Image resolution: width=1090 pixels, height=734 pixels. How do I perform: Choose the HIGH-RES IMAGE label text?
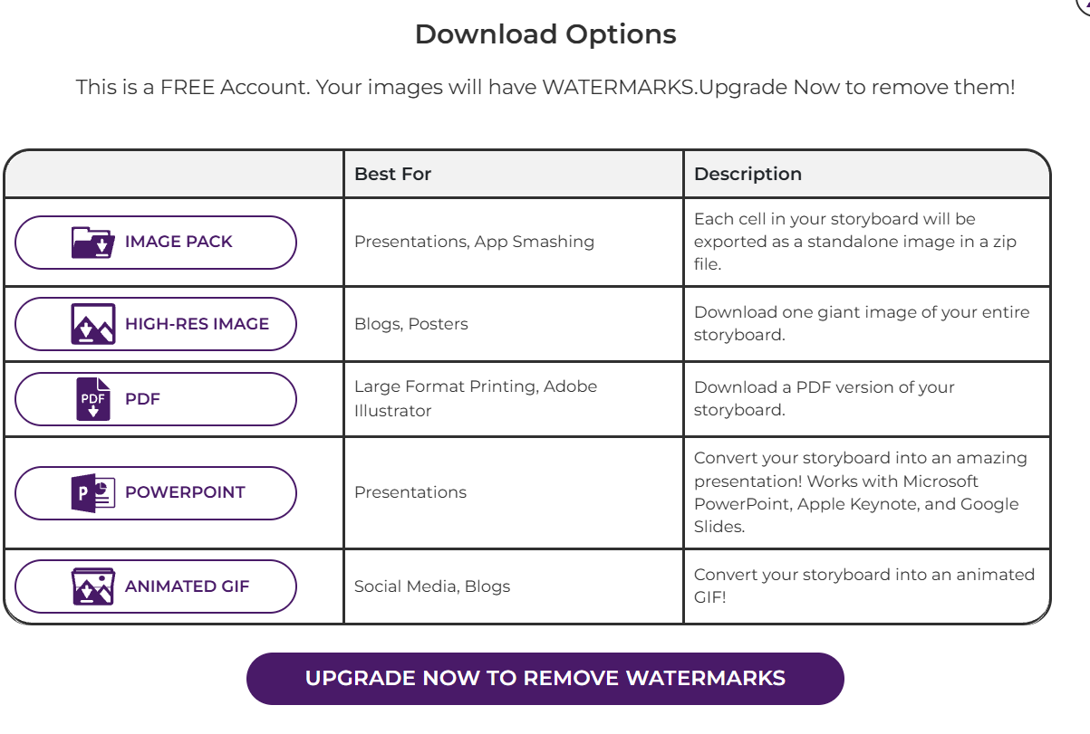pos(197,324)
